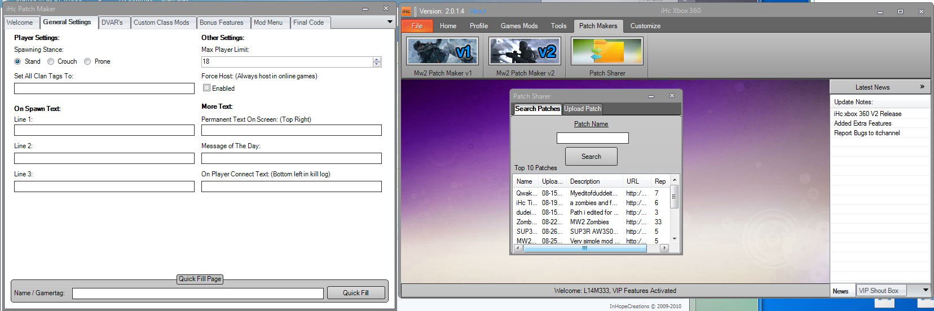Increase Max Player Limit stepper
Image resolution: width=934 pixels, height=311 pixels.
click(x=377, y=59)
